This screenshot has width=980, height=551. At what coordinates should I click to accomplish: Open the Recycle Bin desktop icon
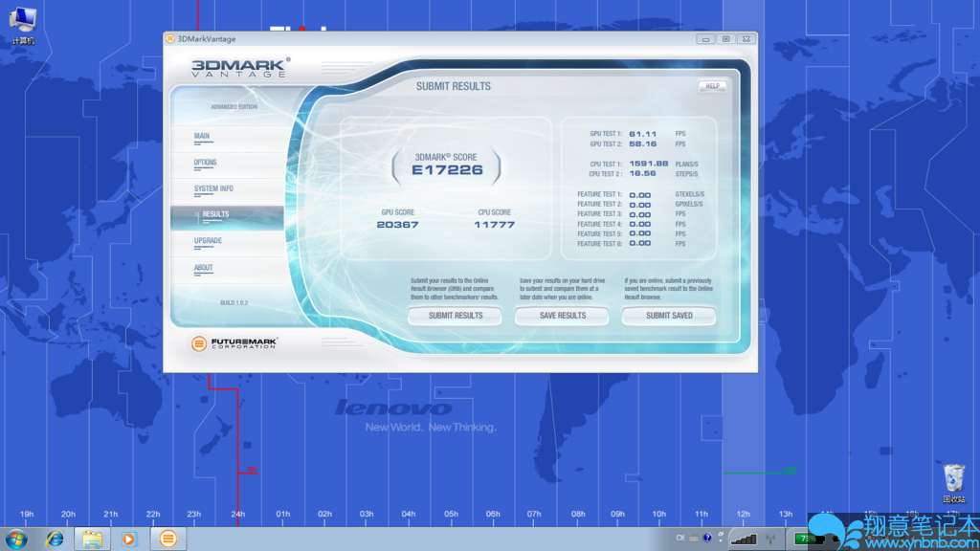tap(954, 483)
